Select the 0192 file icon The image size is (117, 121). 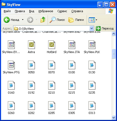coord(31,85)
